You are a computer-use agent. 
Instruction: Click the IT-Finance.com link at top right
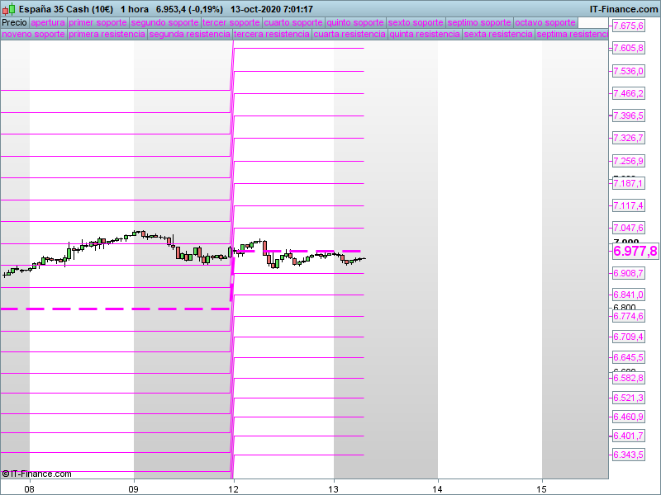623,8
